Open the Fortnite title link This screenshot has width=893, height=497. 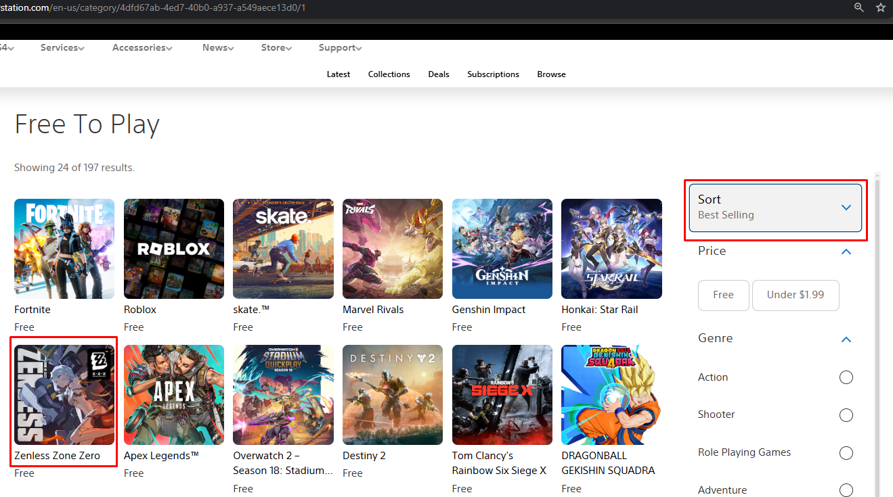(x=32, y=310)
